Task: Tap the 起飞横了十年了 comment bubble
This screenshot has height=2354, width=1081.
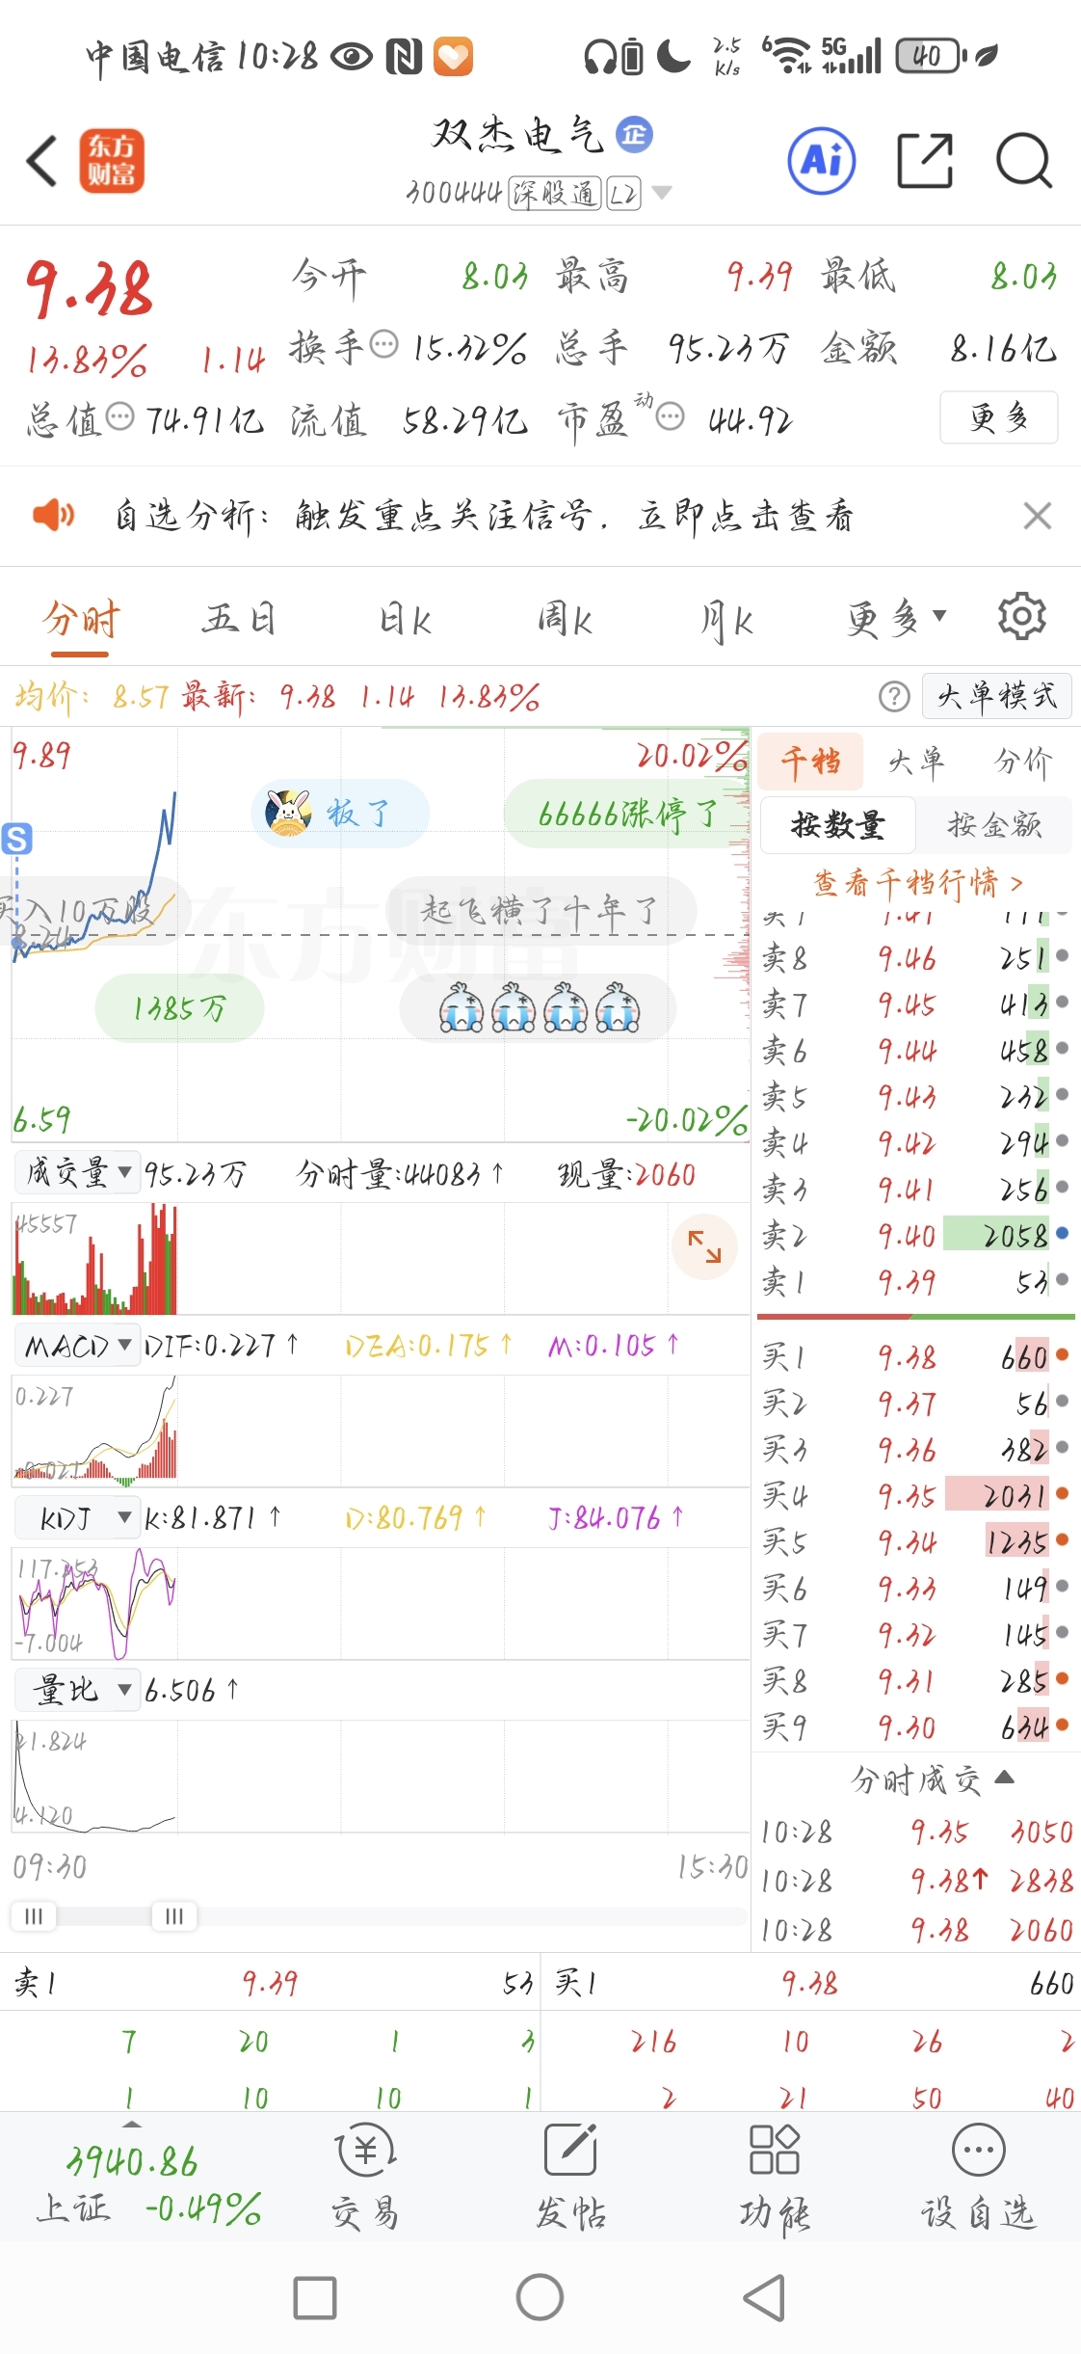Action: (x=540, y=910)
